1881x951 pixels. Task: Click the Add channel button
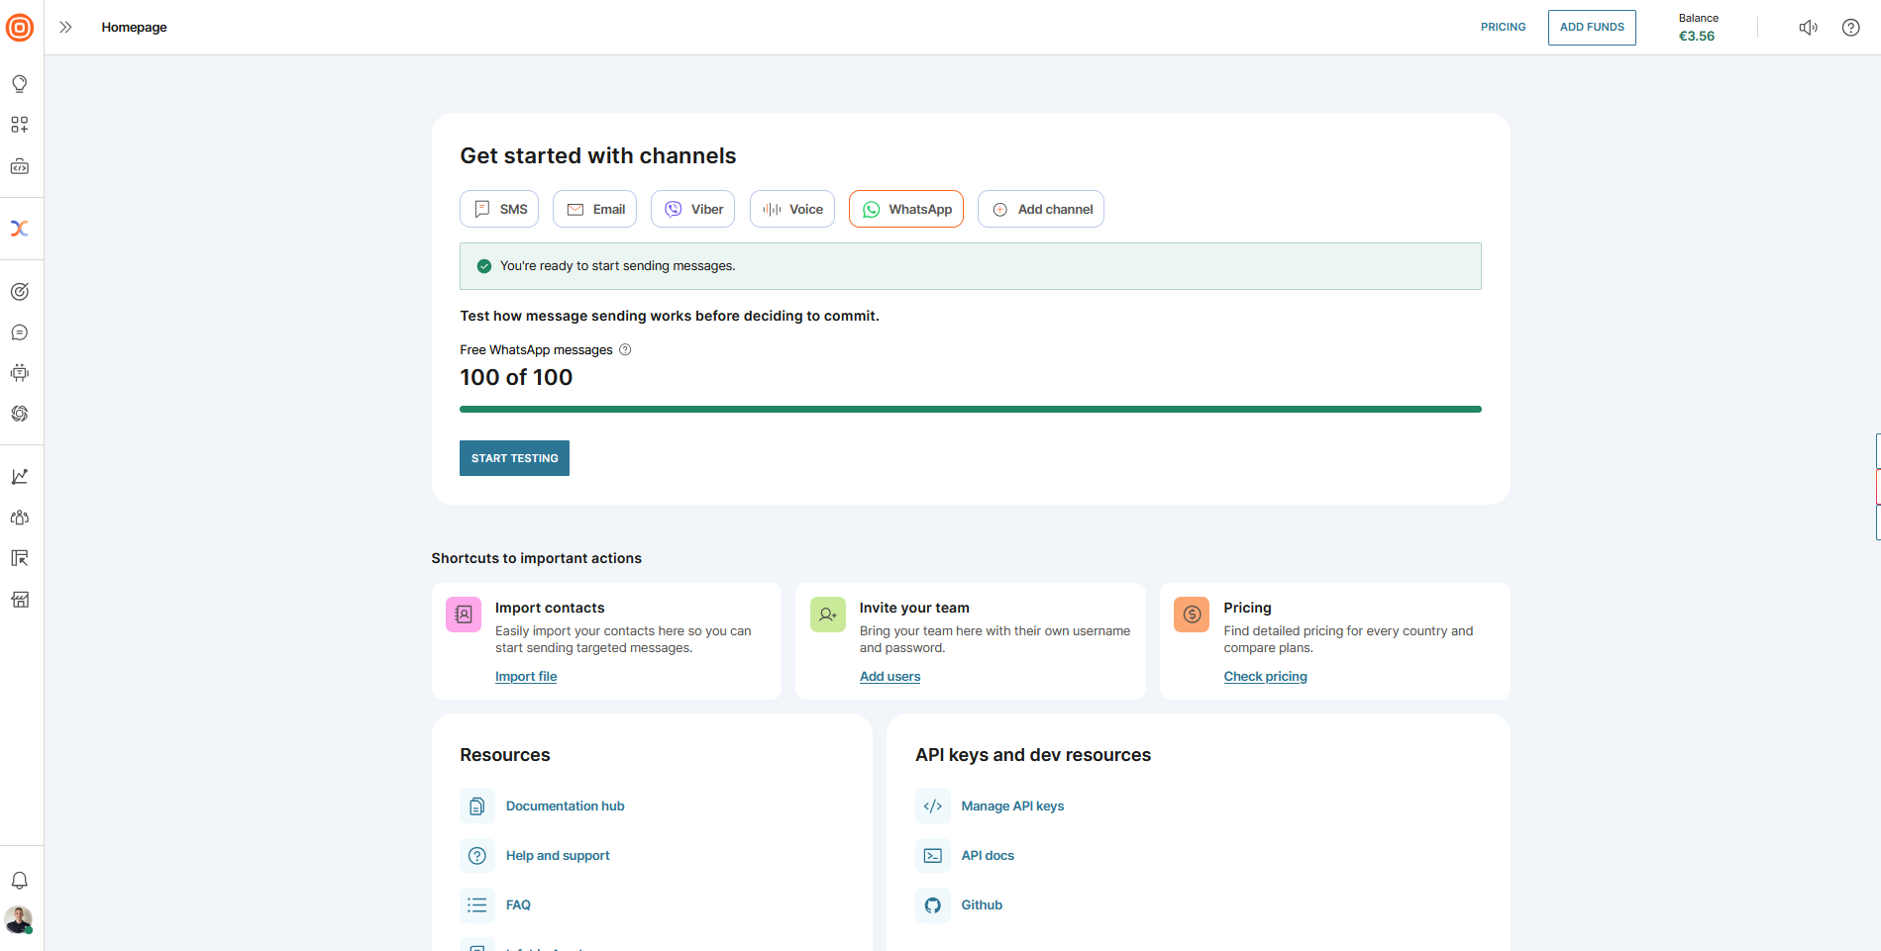click(x=1040, y=209)
